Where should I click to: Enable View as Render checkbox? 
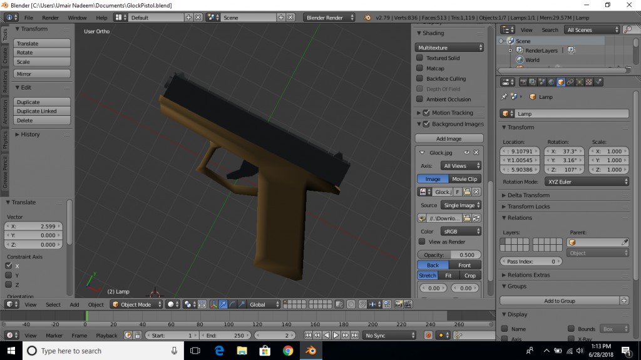[x=422, y=242]
